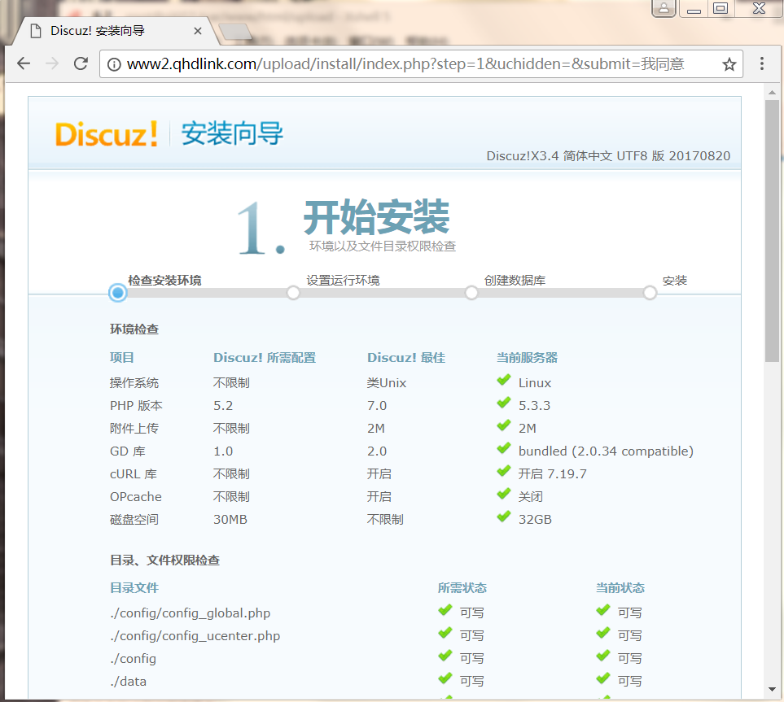Click config_ucenter.php required-status check mark
This screenshot has width=784, height=702.
click(x=445, y=633)
